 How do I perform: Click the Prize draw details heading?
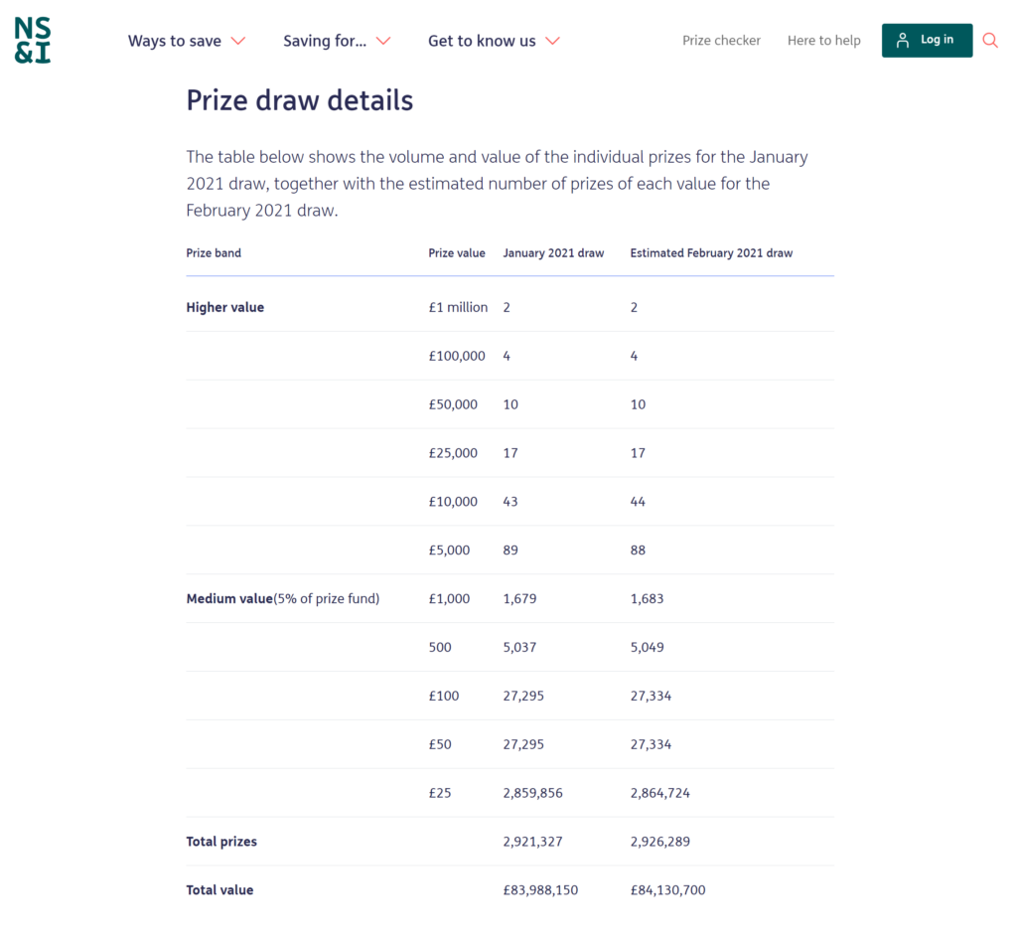point(300,100)
